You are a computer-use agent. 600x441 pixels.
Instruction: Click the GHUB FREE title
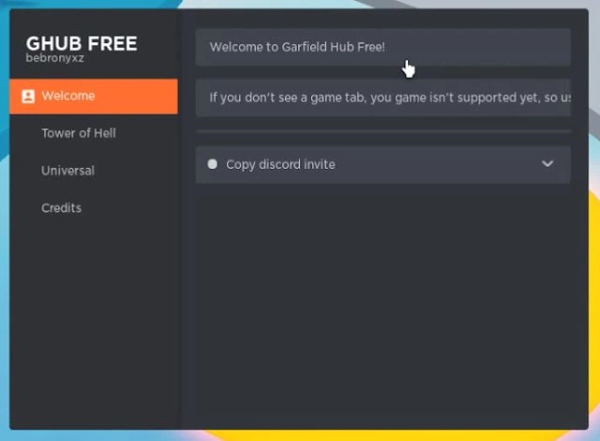point(82,43)
